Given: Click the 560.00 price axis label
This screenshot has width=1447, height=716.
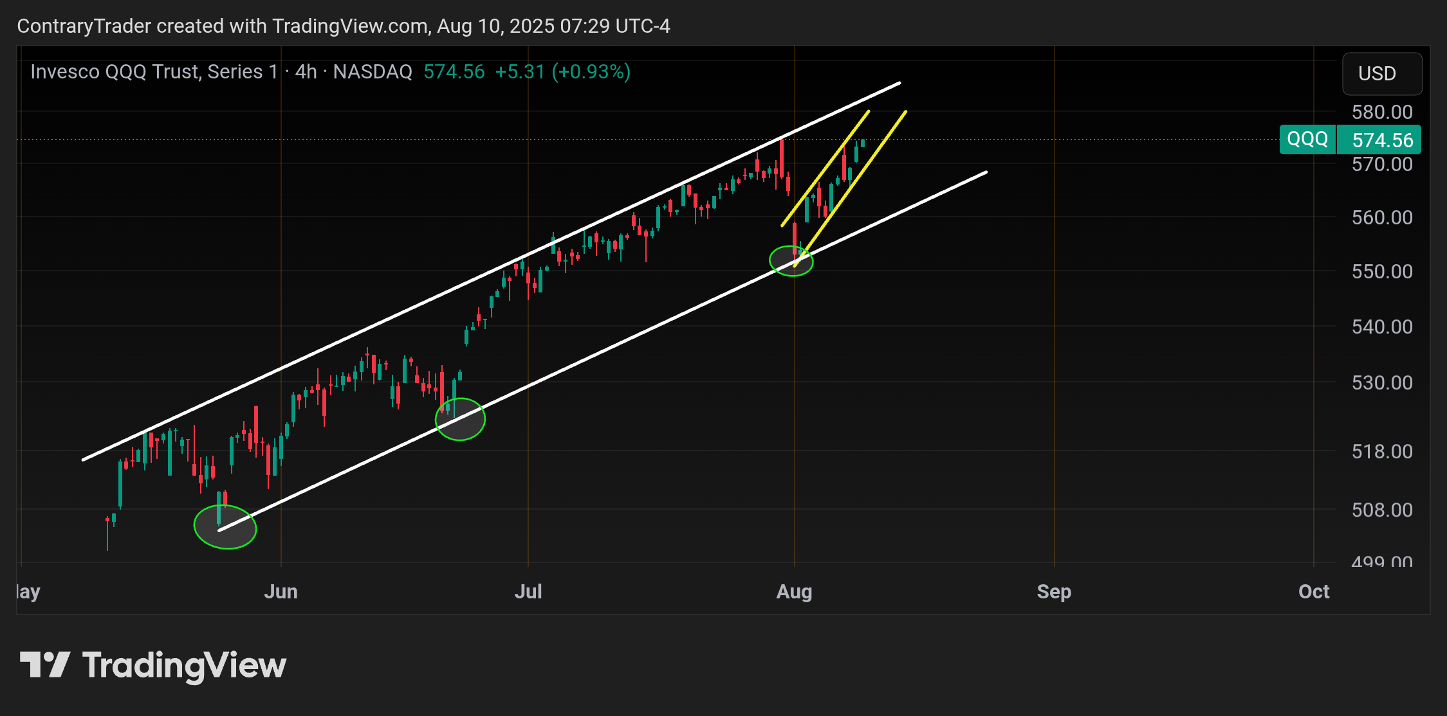Looking at the screenshot, I should [x=1382, y=218].
